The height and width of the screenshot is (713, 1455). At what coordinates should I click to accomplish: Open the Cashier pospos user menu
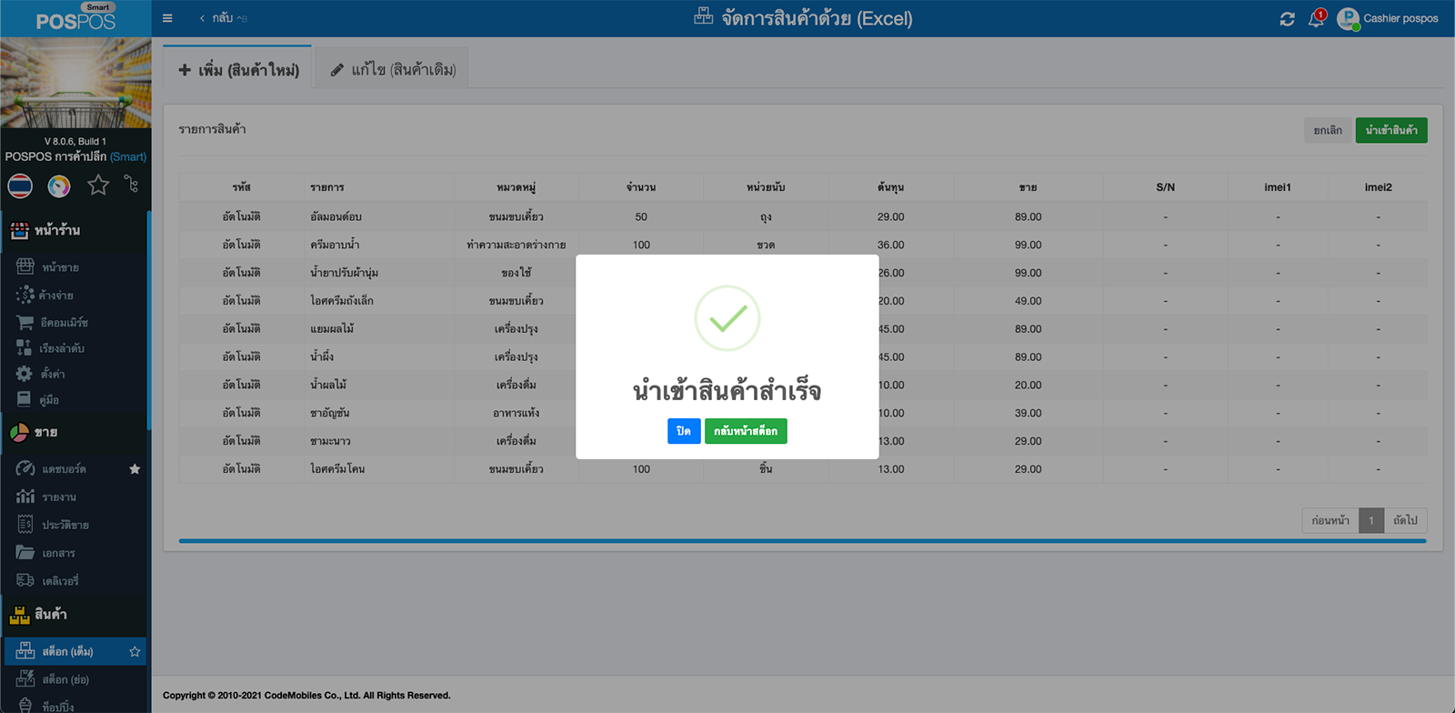[x=1388, y=18]
